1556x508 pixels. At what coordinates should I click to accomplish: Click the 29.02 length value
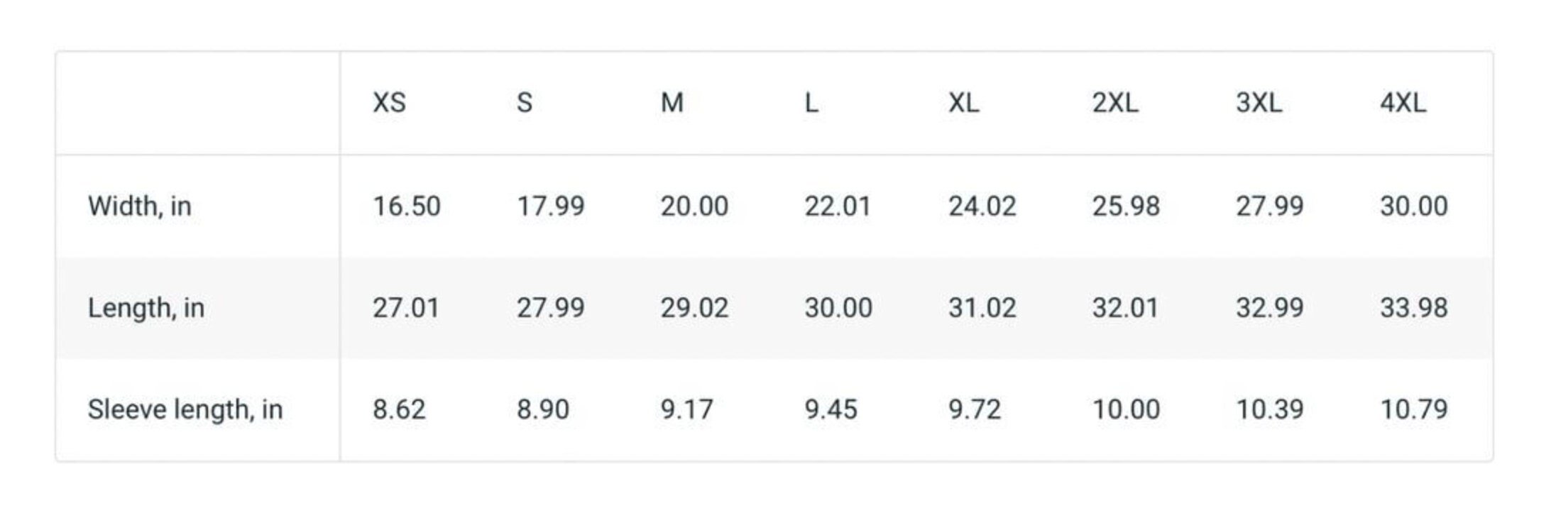(x=694, y=308)
